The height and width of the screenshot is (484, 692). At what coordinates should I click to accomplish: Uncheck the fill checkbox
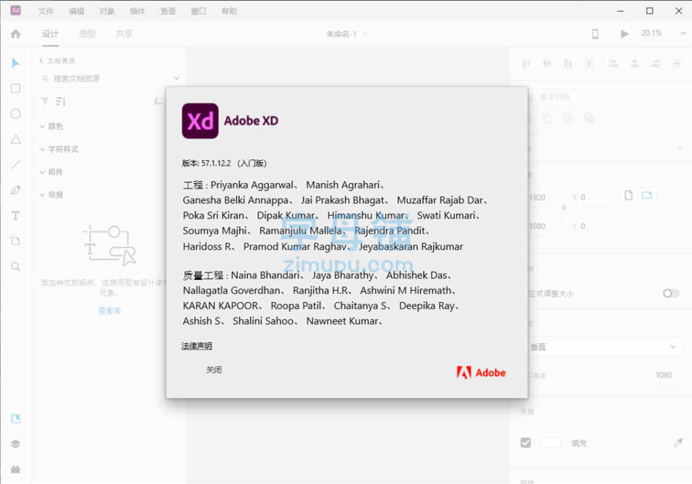pyautogui.click(x=526, y=443)
